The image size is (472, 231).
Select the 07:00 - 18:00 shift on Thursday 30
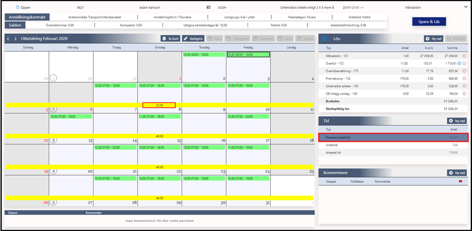click(204, 179)
